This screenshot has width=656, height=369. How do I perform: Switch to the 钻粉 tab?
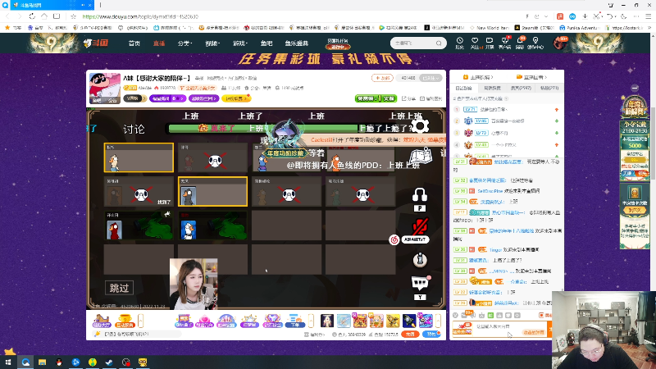tap(549, 89)
